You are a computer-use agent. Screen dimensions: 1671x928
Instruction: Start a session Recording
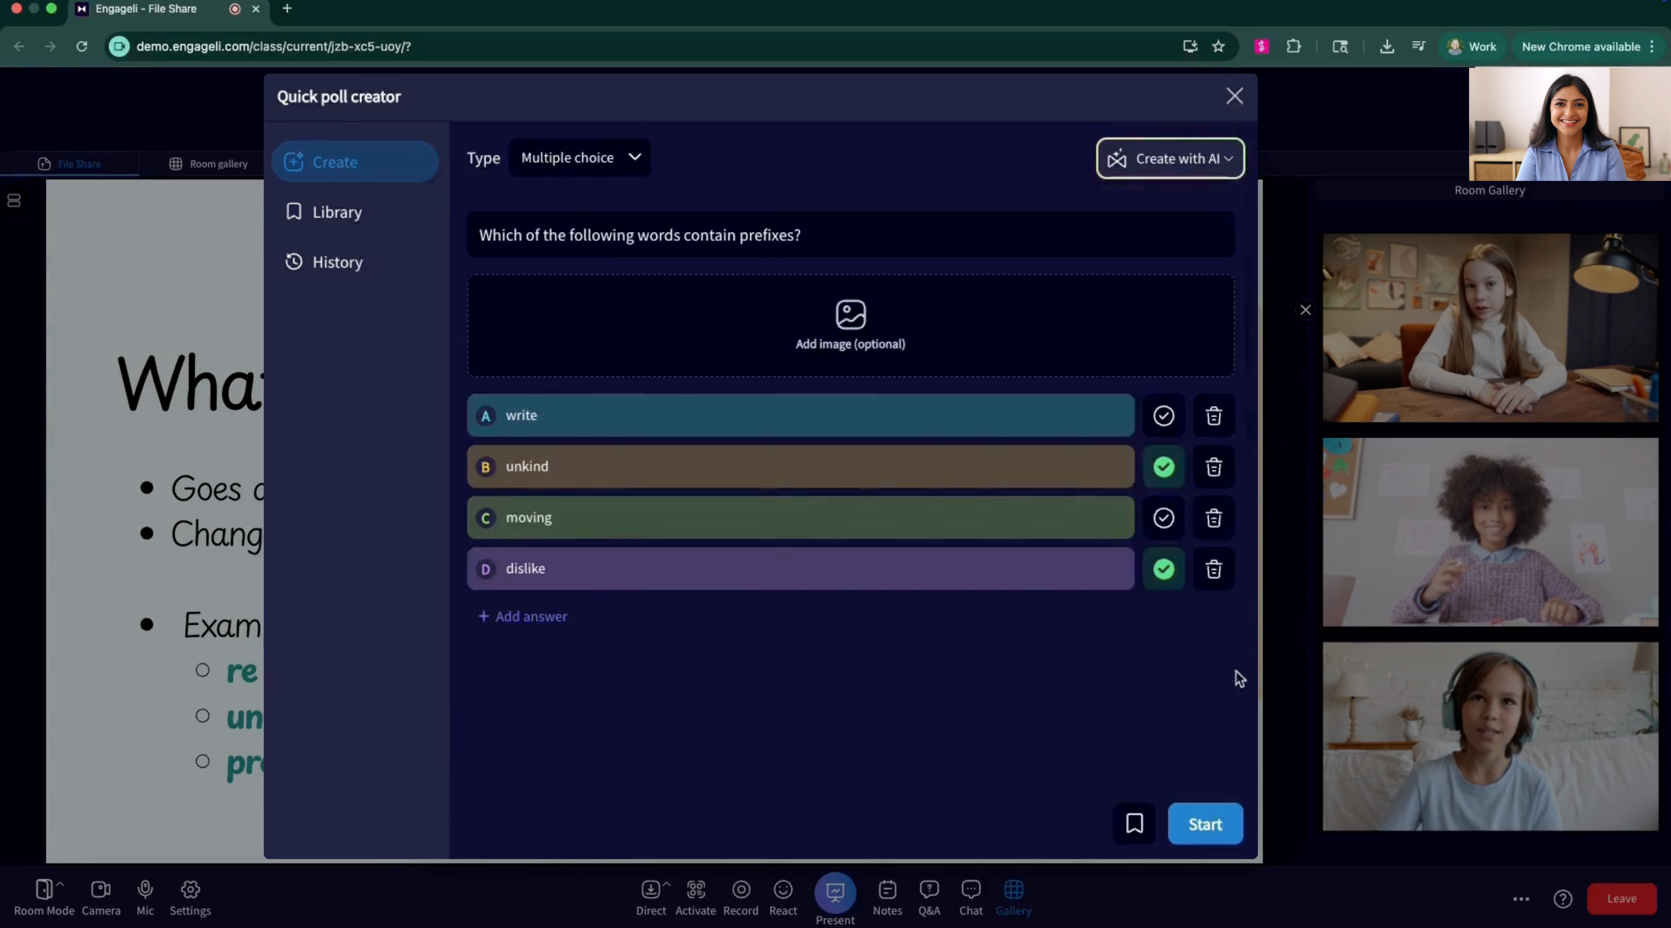click(x=742, y=898)
